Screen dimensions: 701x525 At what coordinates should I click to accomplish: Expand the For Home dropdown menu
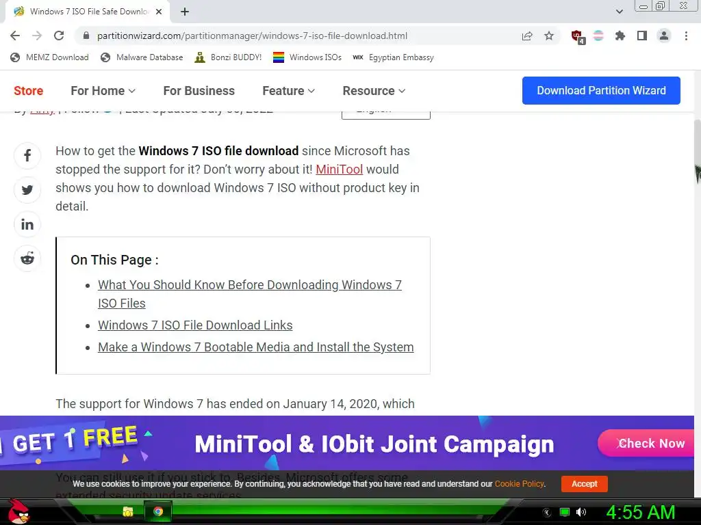pyautogui.click(x=103, y=91)
